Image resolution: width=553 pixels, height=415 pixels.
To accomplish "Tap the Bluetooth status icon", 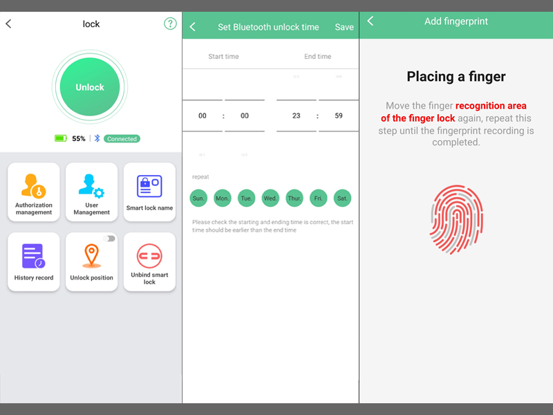I will [x=97, y=138].
